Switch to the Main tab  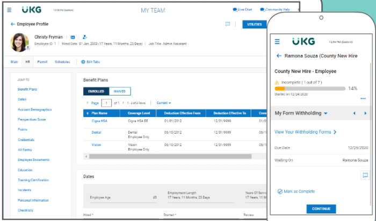14,62
